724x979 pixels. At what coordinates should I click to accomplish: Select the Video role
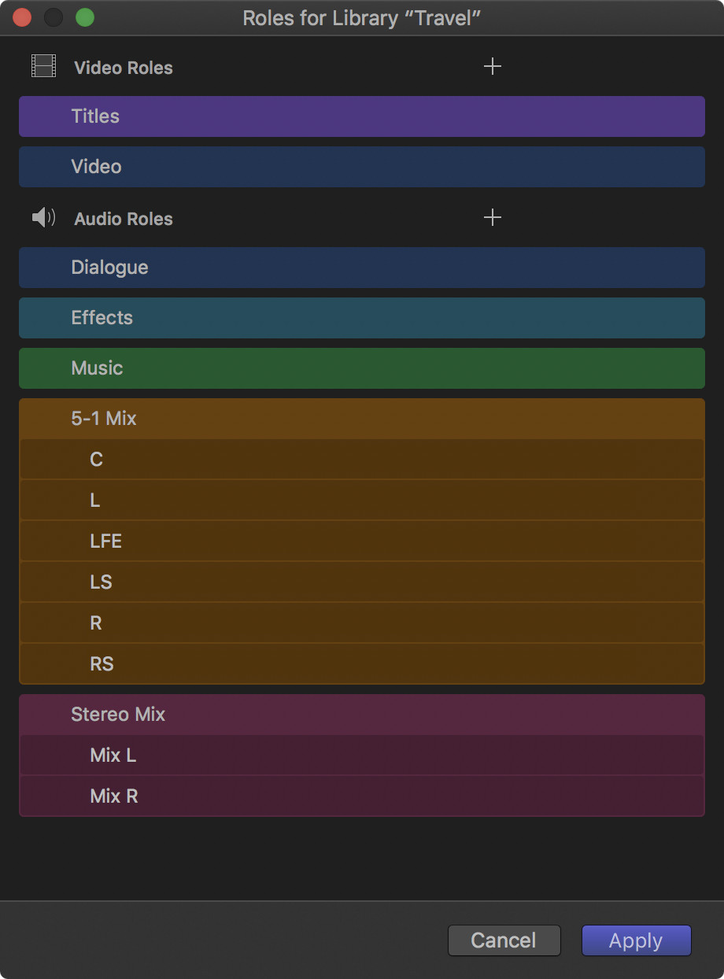pos(362,166)
